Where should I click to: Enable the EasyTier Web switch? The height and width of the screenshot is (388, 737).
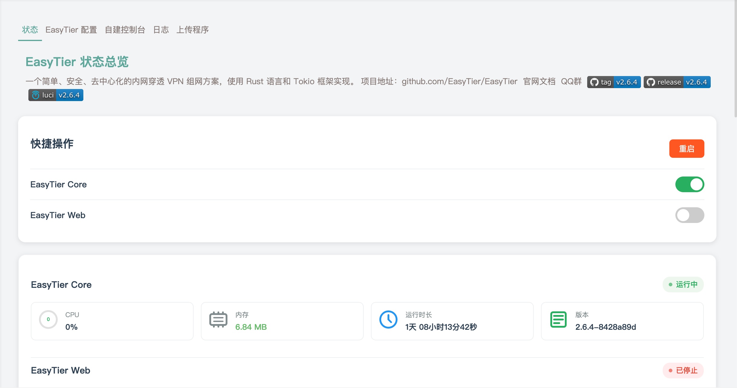(x=690, y=215)
